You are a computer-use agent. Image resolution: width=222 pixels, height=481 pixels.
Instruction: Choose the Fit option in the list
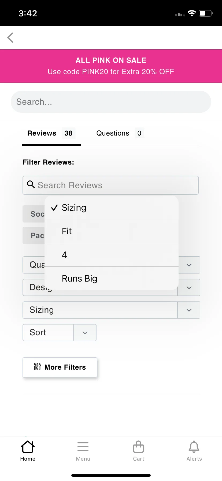(112, 231)
